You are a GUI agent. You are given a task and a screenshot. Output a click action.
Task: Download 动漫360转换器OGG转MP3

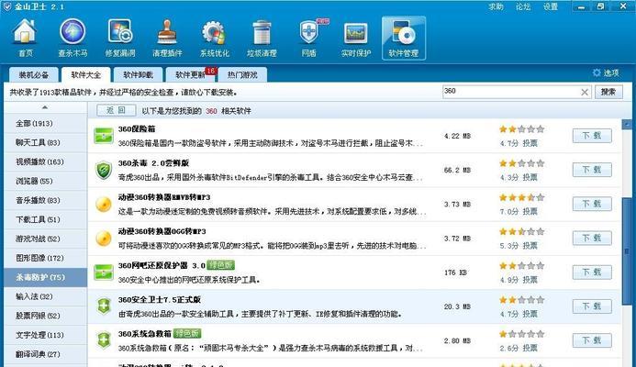[592, 238]
